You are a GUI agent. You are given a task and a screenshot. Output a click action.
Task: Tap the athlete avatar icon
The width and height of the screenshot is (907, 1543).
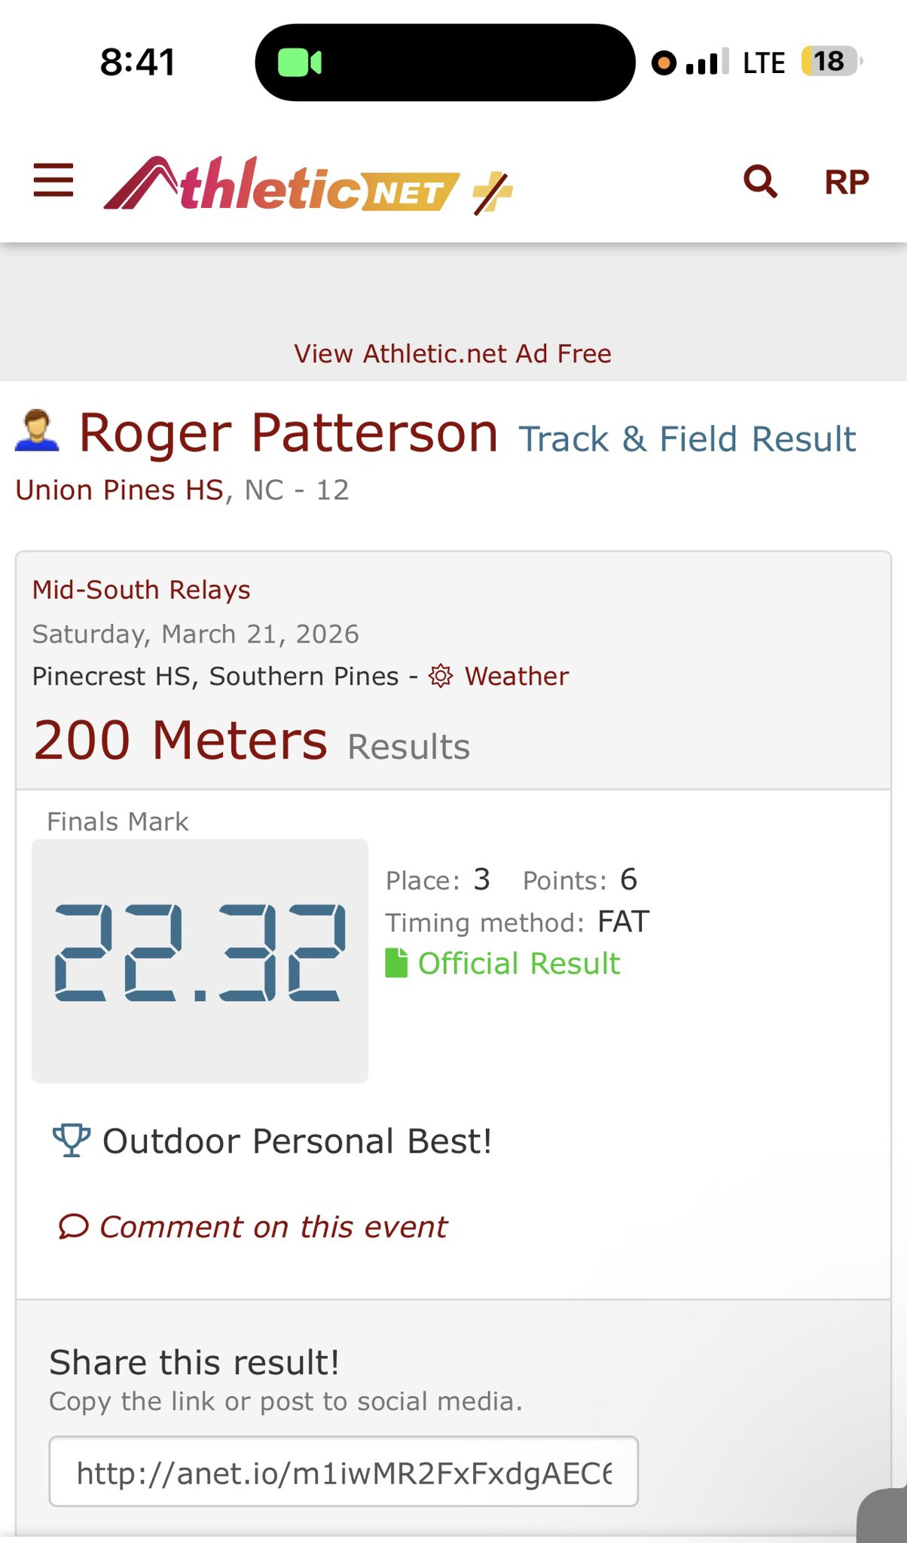(x=37, y=432)
